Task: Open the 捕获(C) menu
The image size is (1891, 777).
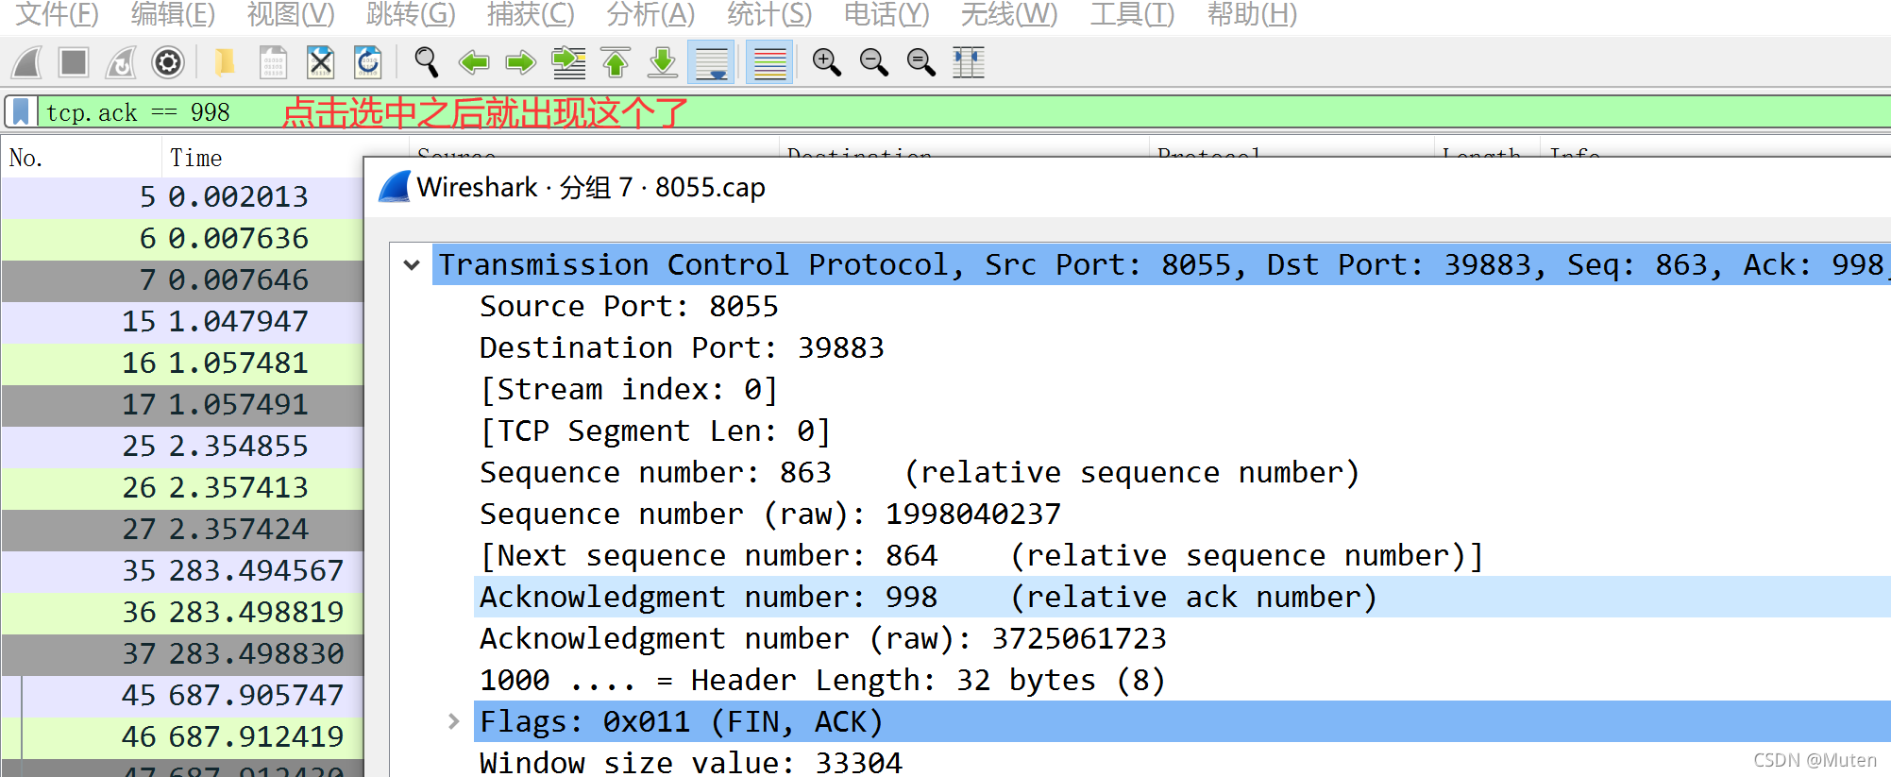Action: (x=531, y=15)
